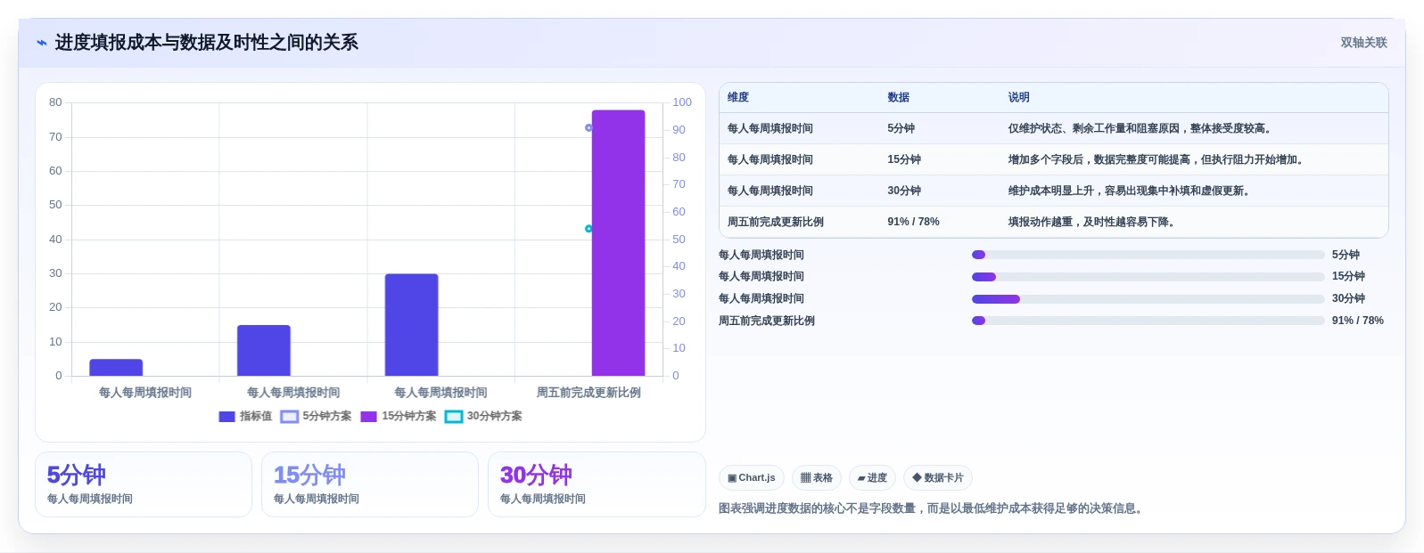Click the 数据卡片 tag chip
The height and width of the screenshot is (553, 1424).
[x=938, y=478]
